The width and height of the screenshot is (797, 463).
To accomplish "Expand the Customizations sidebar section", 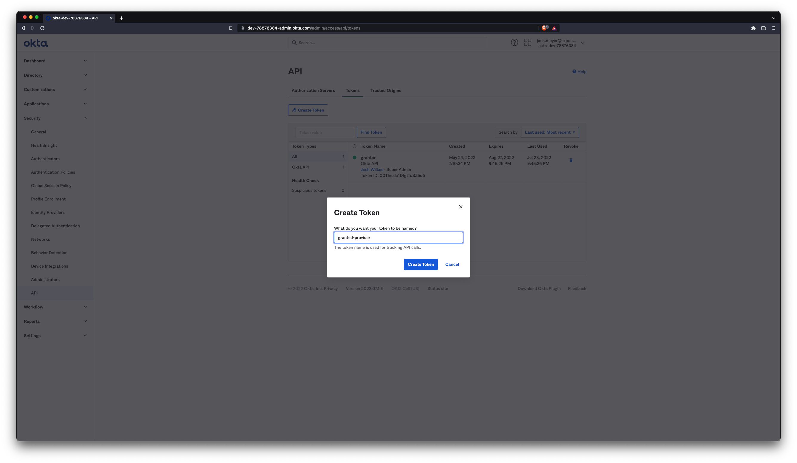I will coord(55,89).
